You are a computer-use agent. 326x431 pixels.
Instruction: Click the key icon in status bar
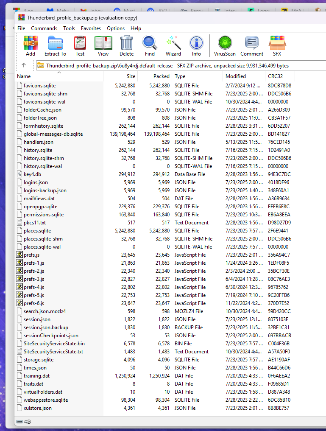28,421
